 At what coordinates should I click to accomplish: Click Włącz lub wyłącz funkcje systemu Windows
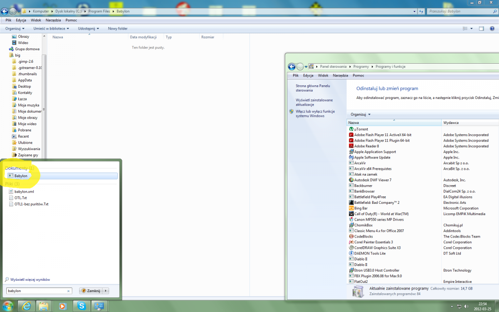tap(315, 114)
